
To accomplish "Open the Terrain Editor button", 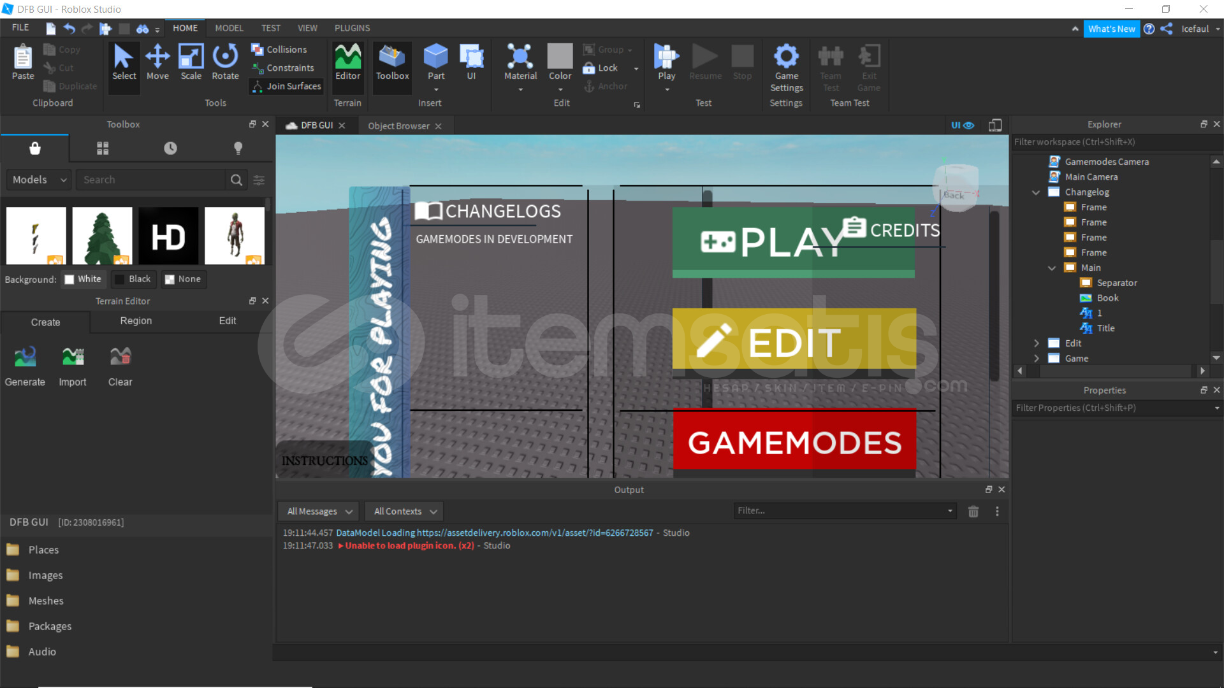I will (x=348, y=64).
